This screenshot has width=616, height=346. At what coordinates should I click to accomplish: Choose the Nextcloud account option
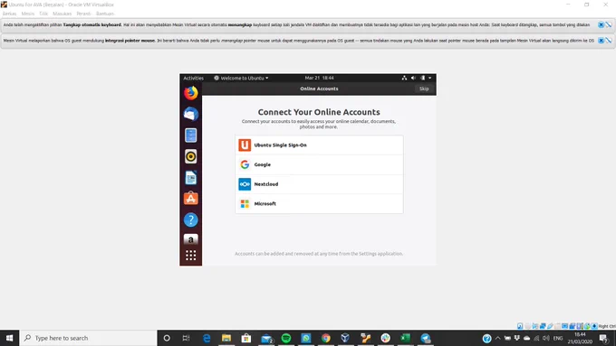point(319,184)
